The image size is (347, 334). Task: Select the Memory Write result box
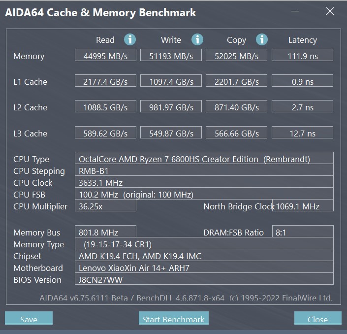click(171, 56)
